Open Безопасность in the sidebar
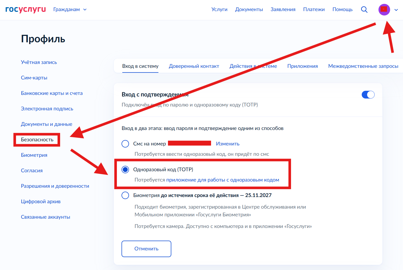 coord(37,140)
